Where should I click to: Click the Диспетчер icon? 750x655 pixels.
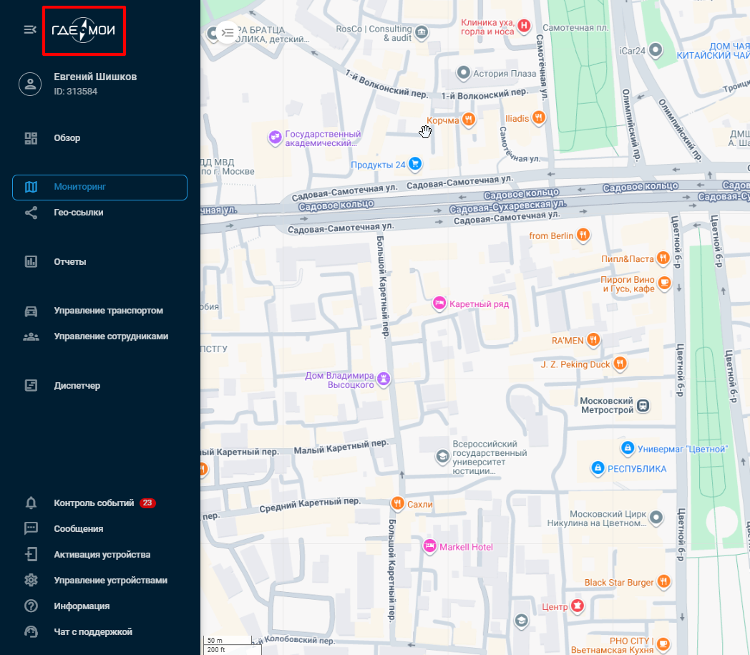31,386
